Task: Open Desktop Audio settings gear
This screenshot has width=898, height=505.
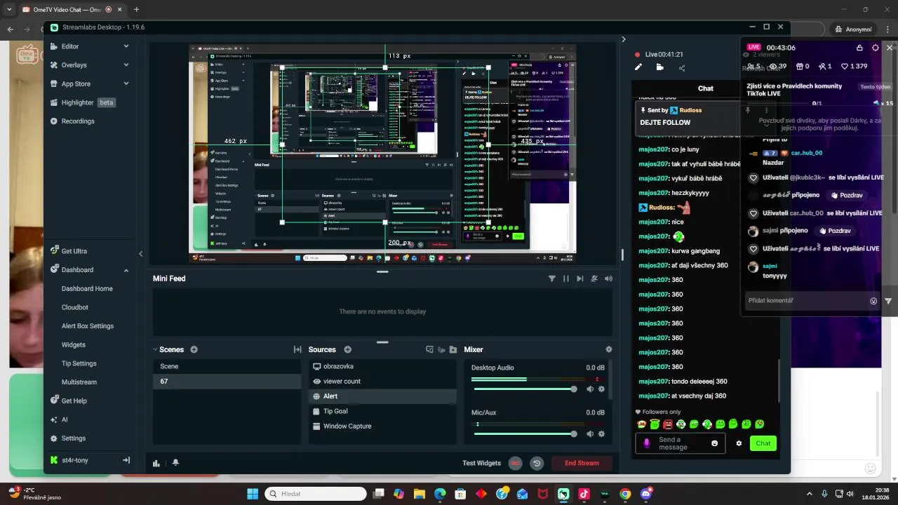Action: tap(601, 389)
